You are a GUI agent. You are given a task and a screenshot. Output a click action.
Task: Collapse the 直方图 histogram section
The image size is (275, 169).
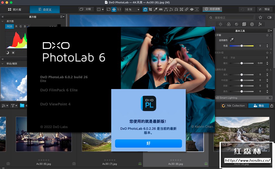tap(3, 21)
